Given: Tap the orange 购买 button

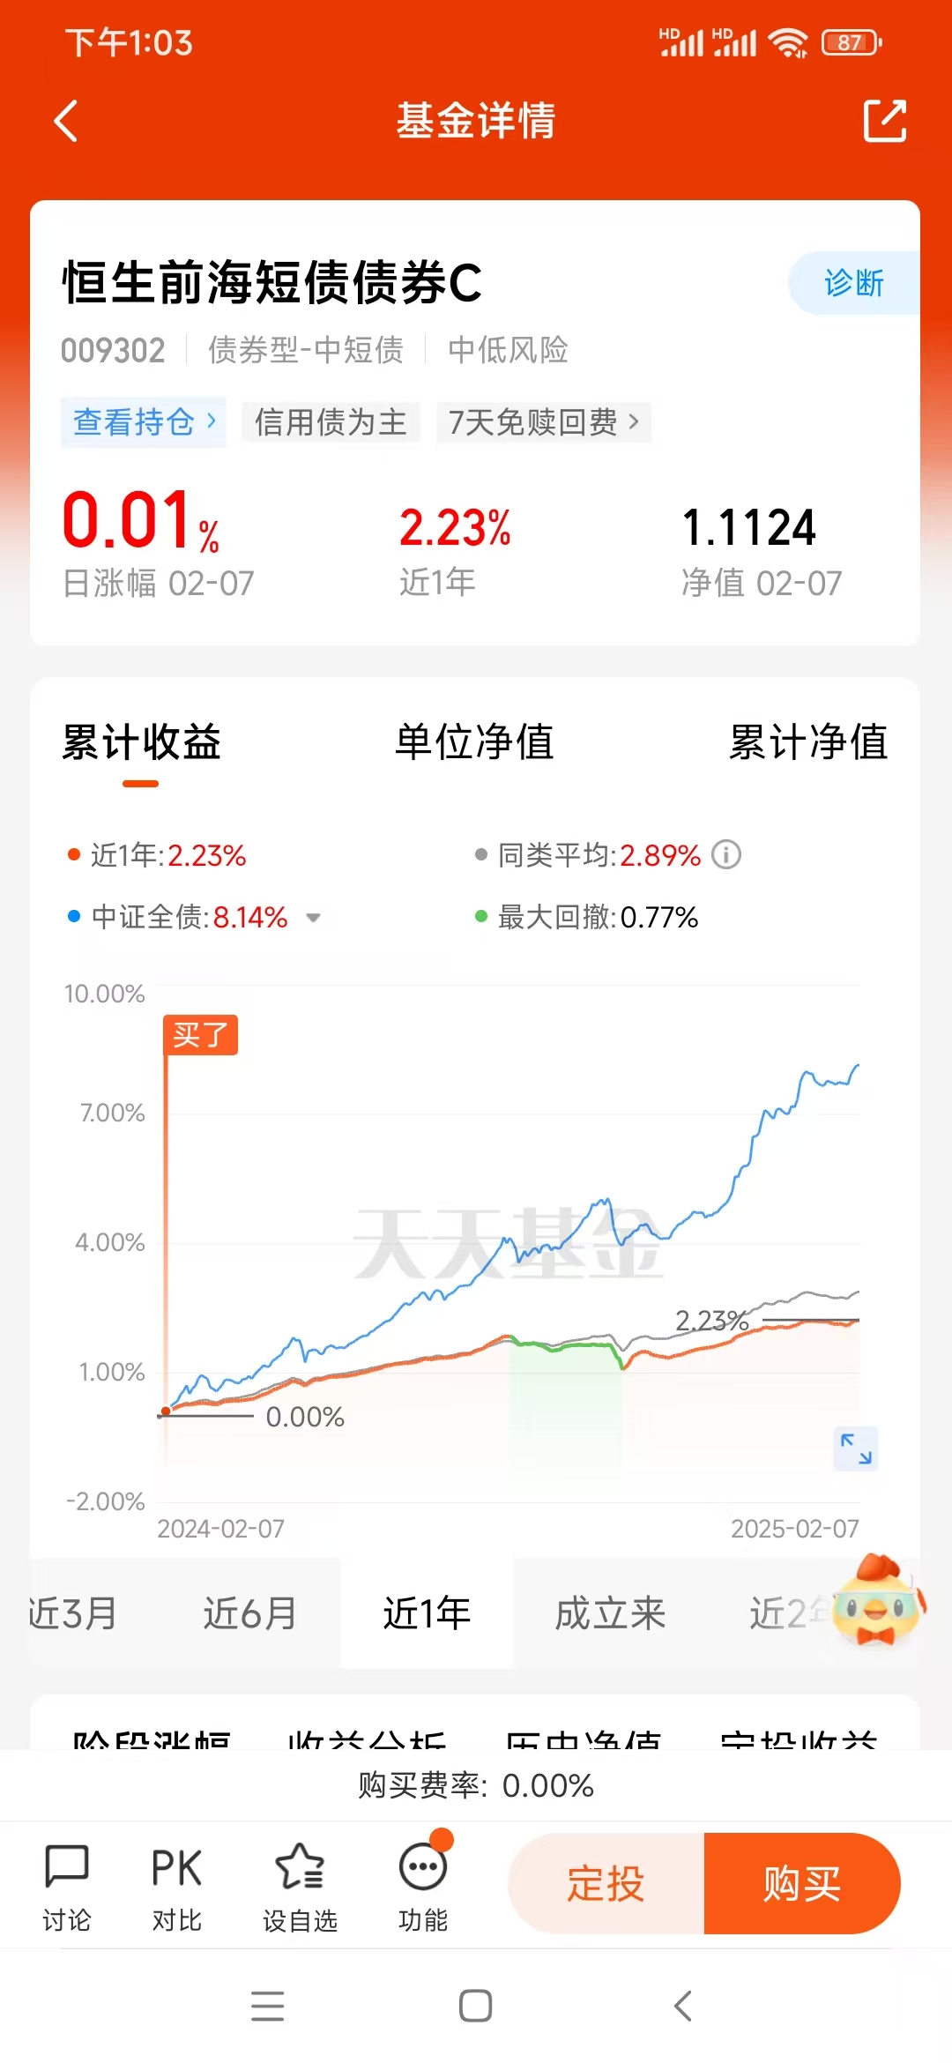Looking at the screenshot, I should click(802, 1883).
